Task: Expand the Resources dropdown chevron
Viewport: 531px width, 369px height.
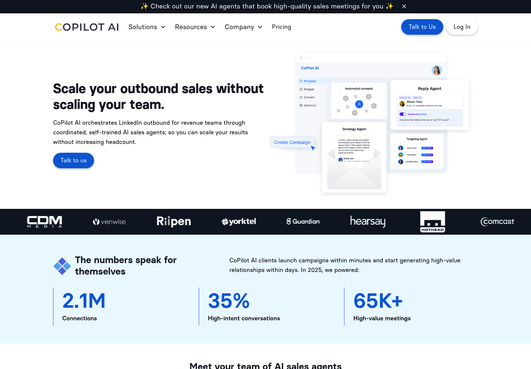Action: coord(213,27)
